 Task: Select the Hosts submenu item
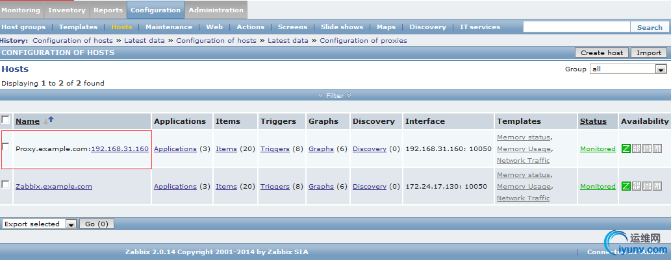[x=121, y=27]
